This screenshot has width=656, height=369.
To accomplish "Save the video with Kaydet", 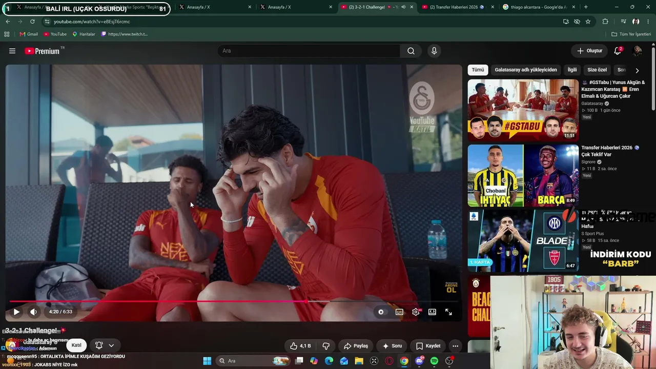I will click(428, 346).
